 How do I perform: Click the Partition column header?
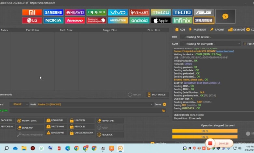coord(32,30)
